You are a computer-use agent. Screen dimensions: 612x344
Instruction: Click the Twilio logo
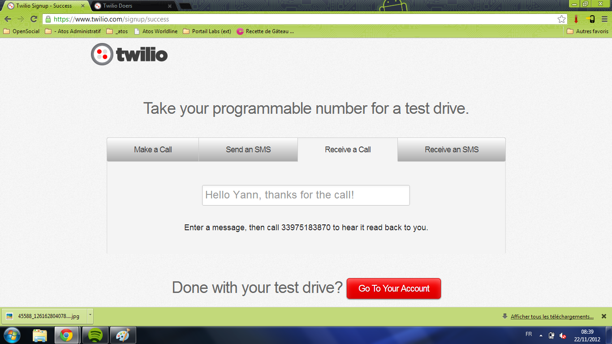pos(129,54)
